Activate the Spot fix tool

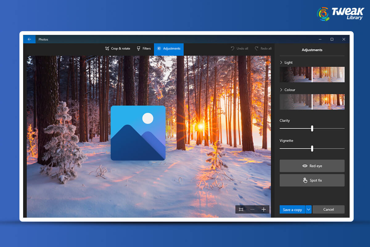click(312, 180)
